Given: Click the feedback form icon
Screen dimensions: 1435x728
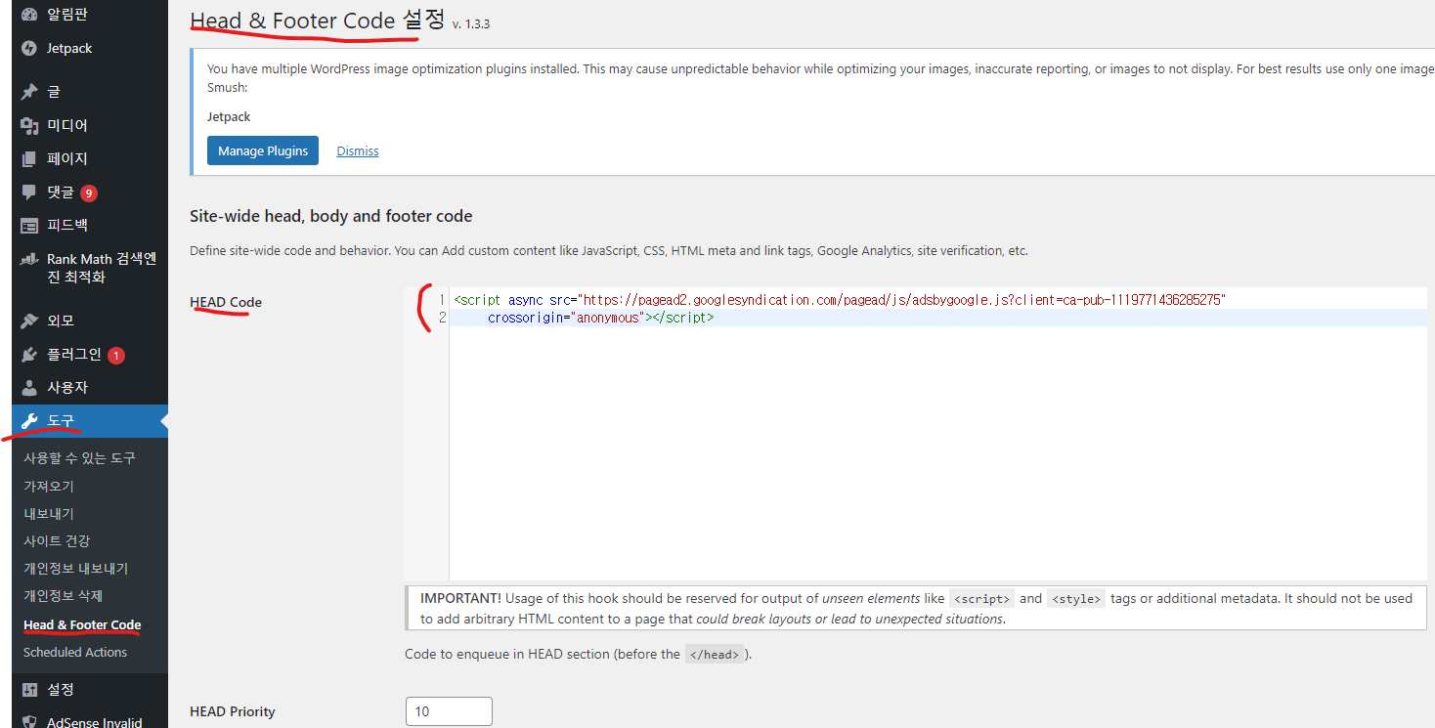Looking at the screenshot, I should pos(29,225).
